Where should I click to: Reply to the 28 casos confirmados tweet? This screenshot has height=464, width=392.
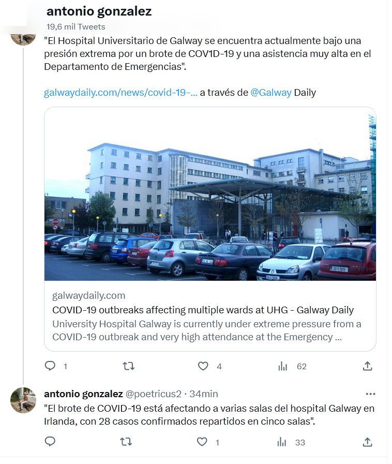50,442
